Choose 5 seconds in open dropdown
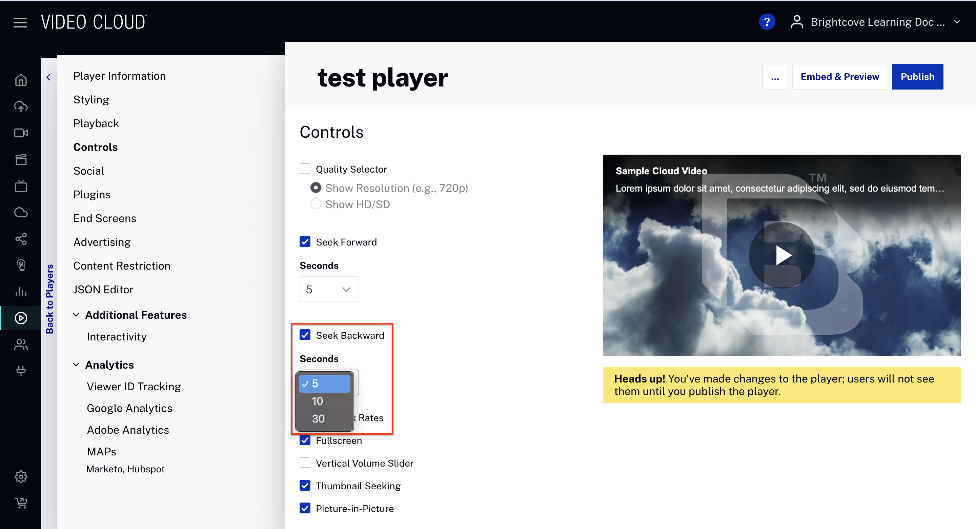976x529 pixels. tap(325, 384)
